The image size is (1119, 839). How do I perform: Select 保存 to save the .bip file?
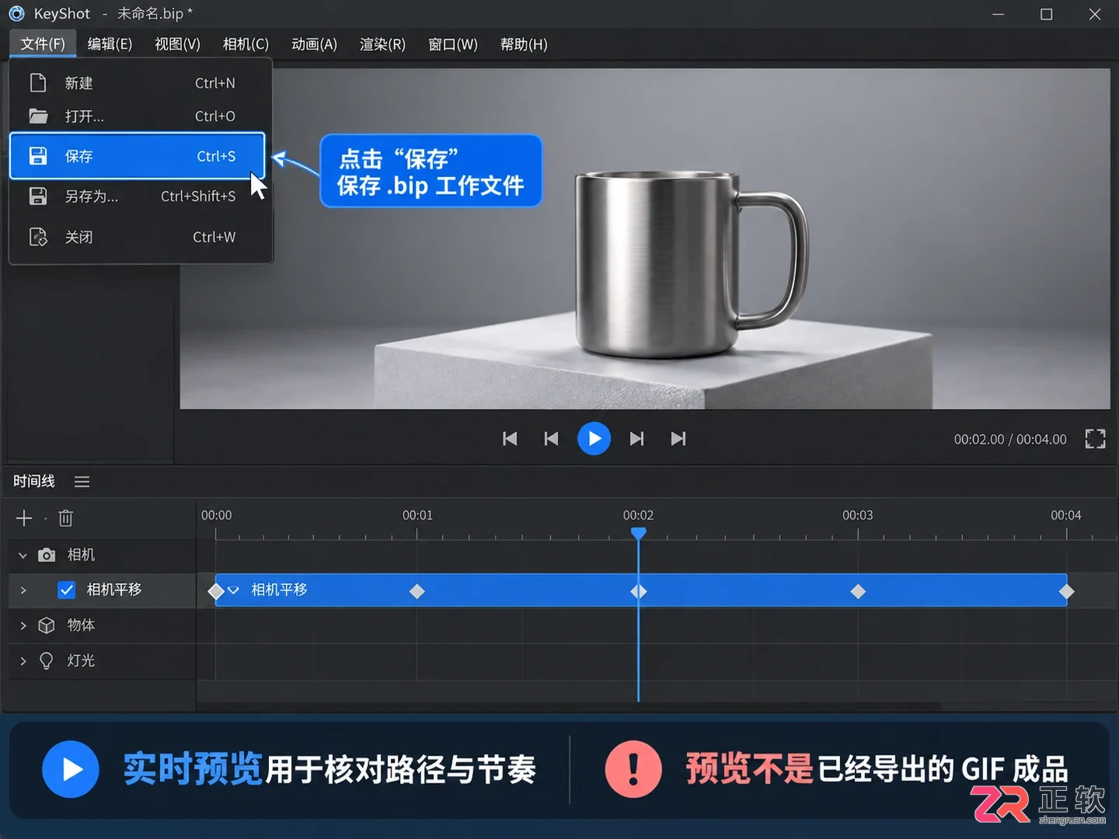[x=138, y=156]
